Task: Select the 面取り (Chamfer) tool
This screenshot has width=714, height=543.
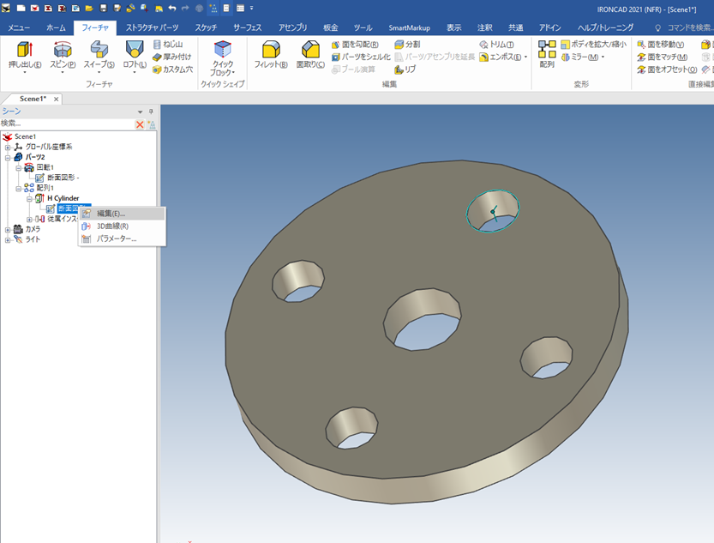Action: [310, 51]
